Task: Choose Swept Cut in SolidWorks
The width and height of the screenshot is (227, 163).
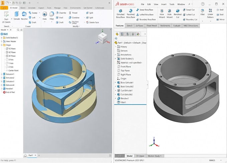Action: pyautogui.click(x=189, y=10)
